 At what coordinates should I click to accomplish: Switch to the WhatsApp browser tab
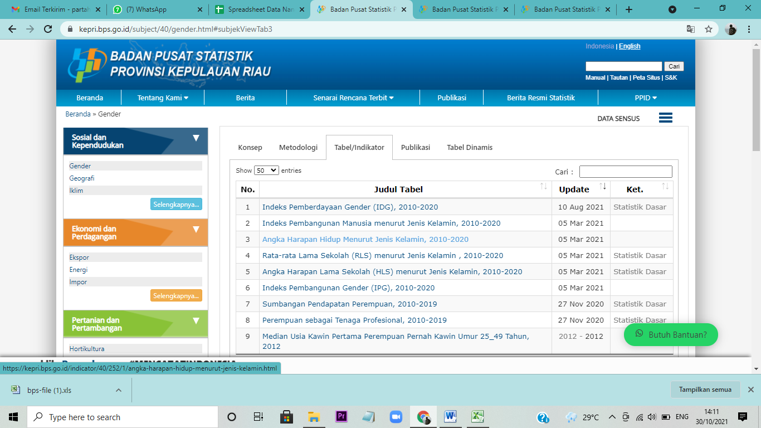click(157, 9)
